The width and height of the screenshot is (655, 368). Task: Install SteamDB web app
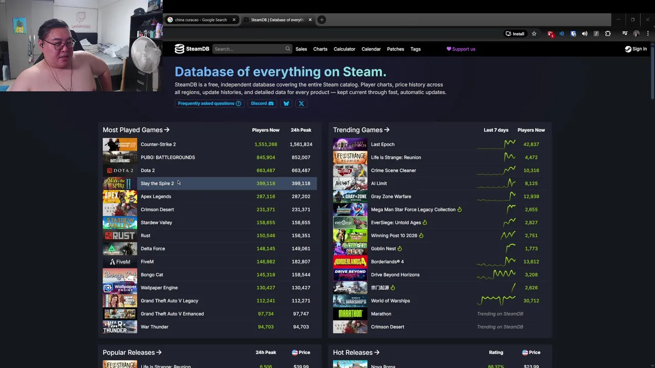click(515, 34)
